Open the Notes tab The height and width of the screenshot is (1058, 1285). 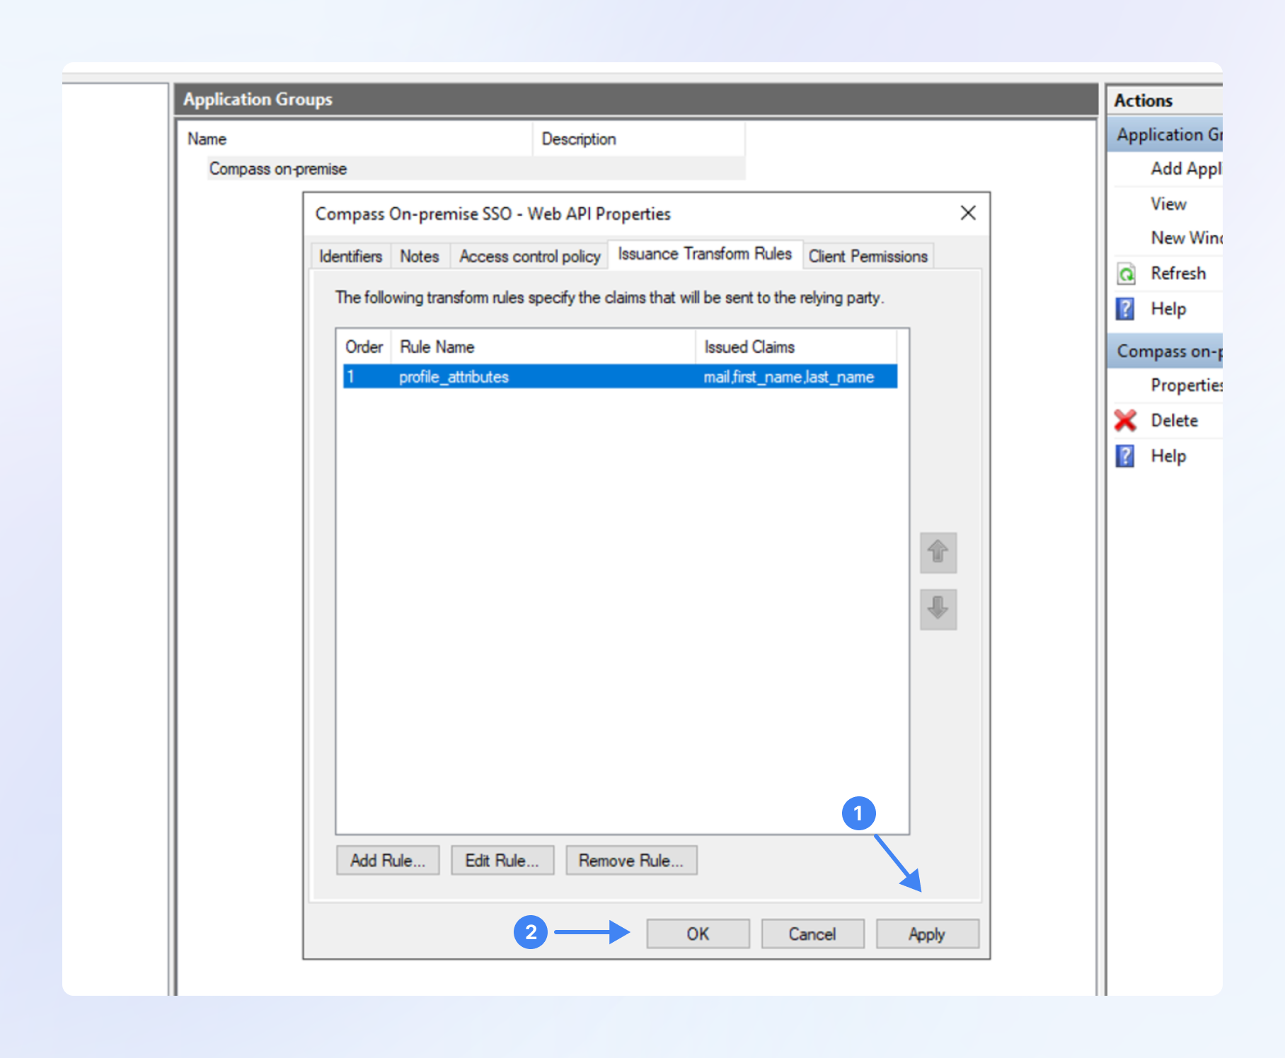(x=420, y=256)
